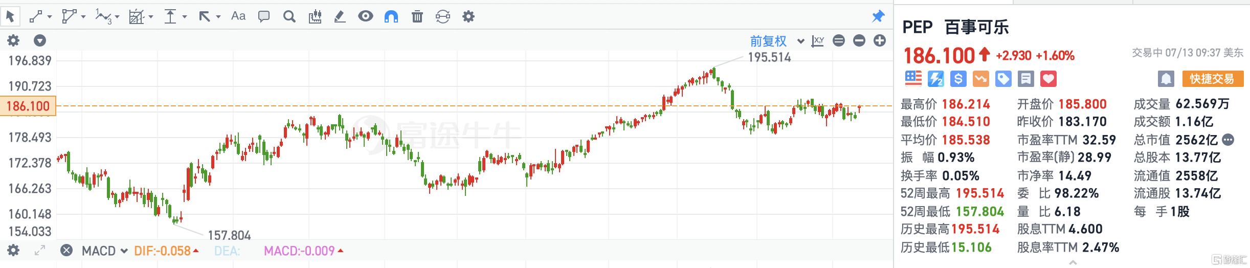Click the orange downtrend short-sell icon

click(x=981, y=79)
